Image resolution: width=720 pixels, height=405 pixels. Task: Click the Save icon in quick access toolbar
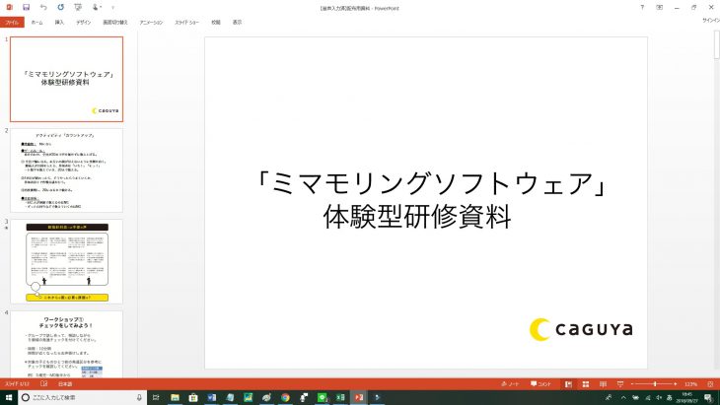26,7
